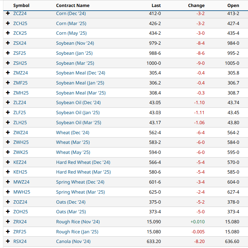Expand the ZCH25 row plus icon

click(8, 23)
